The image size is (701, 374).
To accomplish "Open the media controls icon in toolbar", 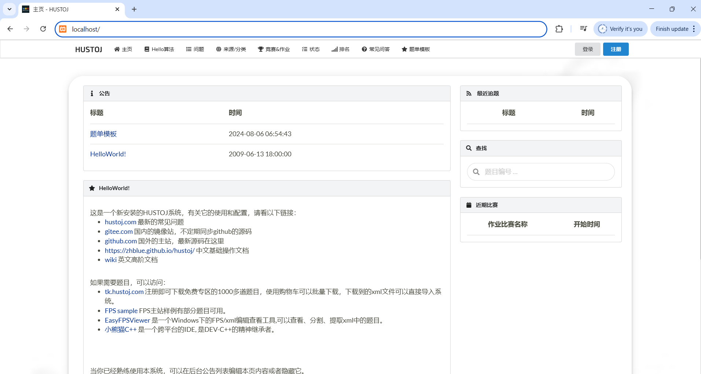I will point(583,29).
